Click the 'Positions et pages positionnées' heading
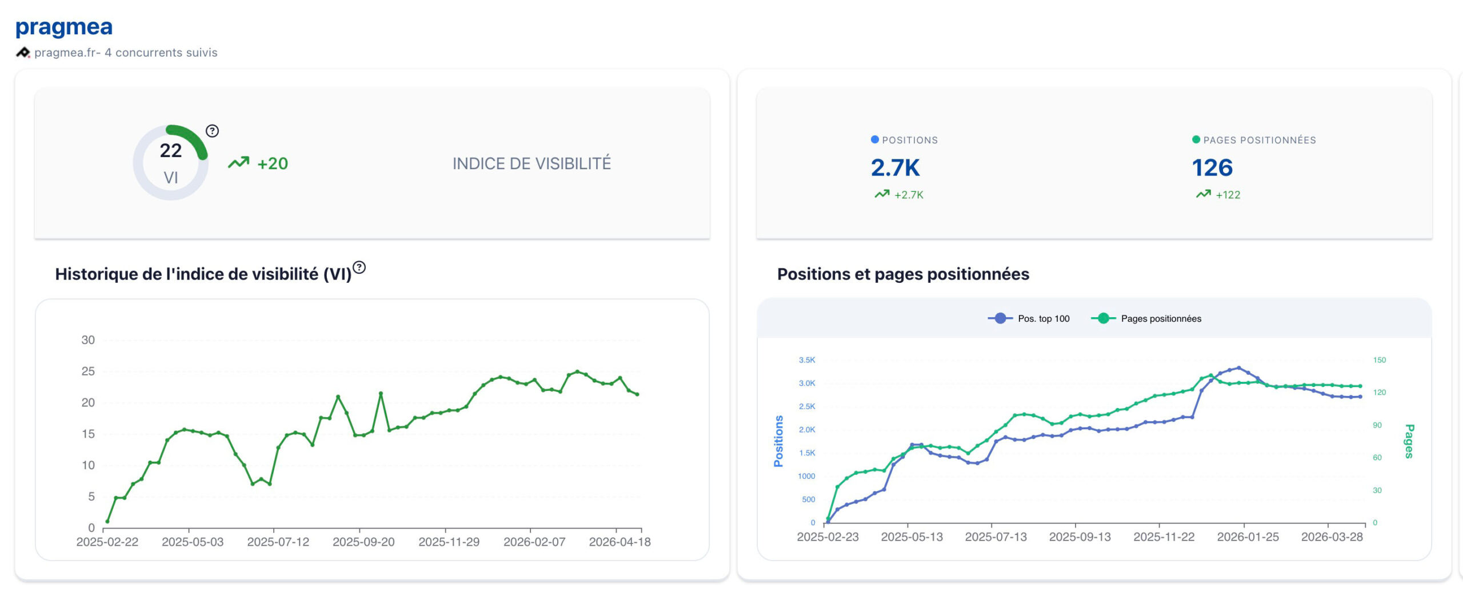The width and height of the screenshot is (1463, 600). pos(903,274)
